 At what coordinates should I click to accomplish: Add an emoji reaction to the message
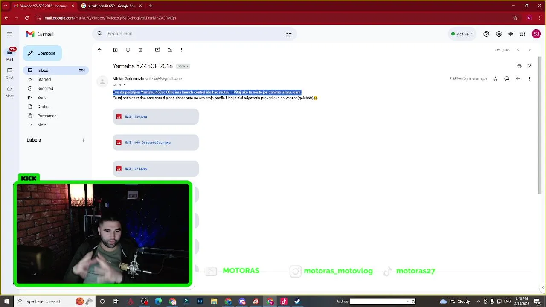point(507,79)
